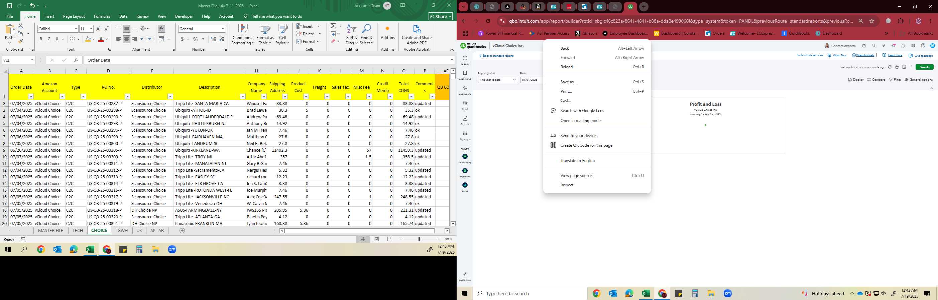Screen dimensions: 938x300
Task: Toggle Italic formatting in Excel
Action: (x=49, y=39)
